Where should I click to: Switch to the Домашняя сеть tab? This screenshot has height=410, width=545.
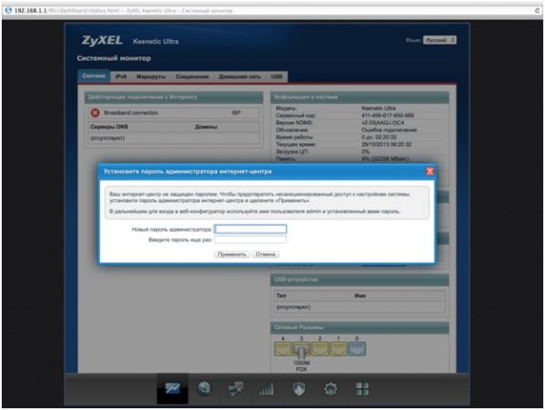(240, 76)
